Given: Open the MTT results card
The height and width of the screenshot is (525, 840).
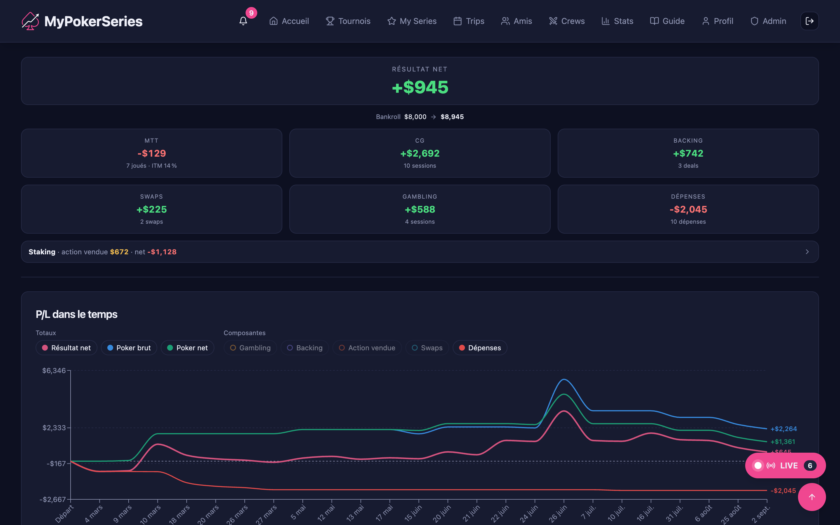Looking at the screenshot, I should coord(152,153).
